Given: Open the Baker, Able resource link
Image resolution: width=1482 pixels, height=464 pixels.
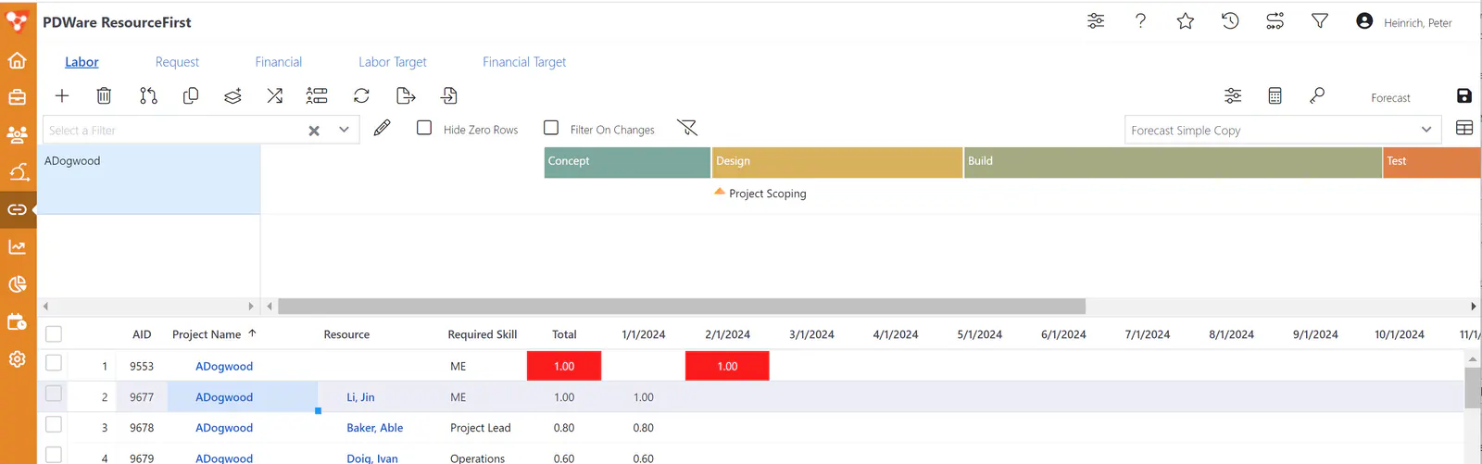Looking at the screenshot, I should click(x=374, y=428).
